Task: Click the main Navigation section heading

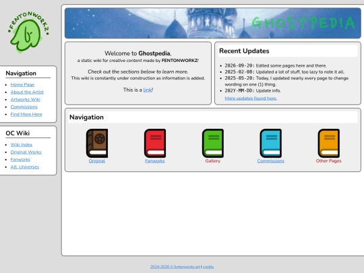Action: tap(86, 117)
